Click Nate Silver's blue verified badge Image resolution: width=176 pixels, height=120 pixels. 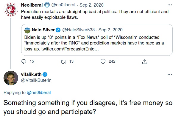tap(58, 30)
